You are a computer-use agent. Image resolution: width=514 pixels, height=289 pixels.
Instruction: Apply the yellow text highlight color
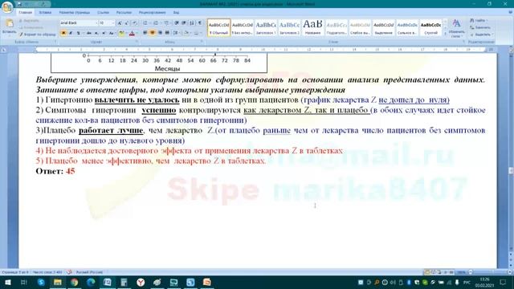point(121,33)
